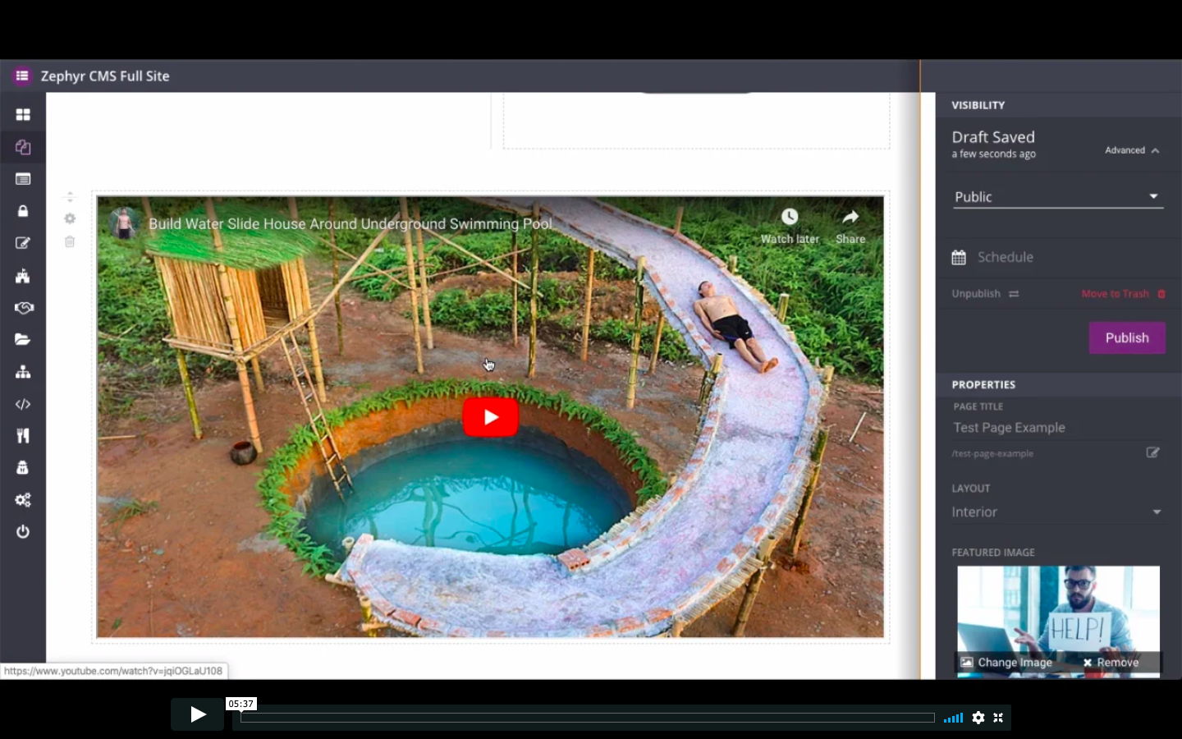Click the YouTube channel avatar in video
The image size is (1182, 739).
125,223
